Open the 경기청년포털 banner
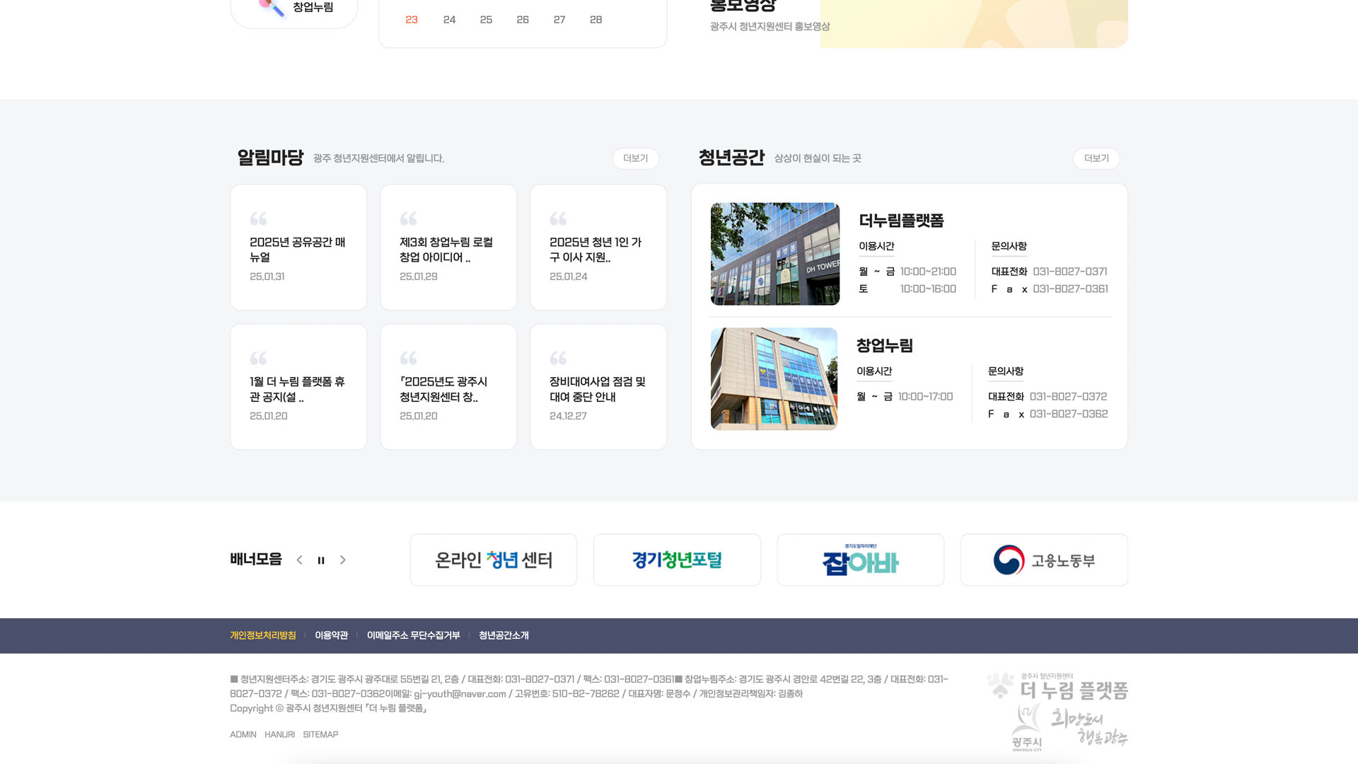Image resolution: width=1358 pixels, height=764 pixels. 677,560
